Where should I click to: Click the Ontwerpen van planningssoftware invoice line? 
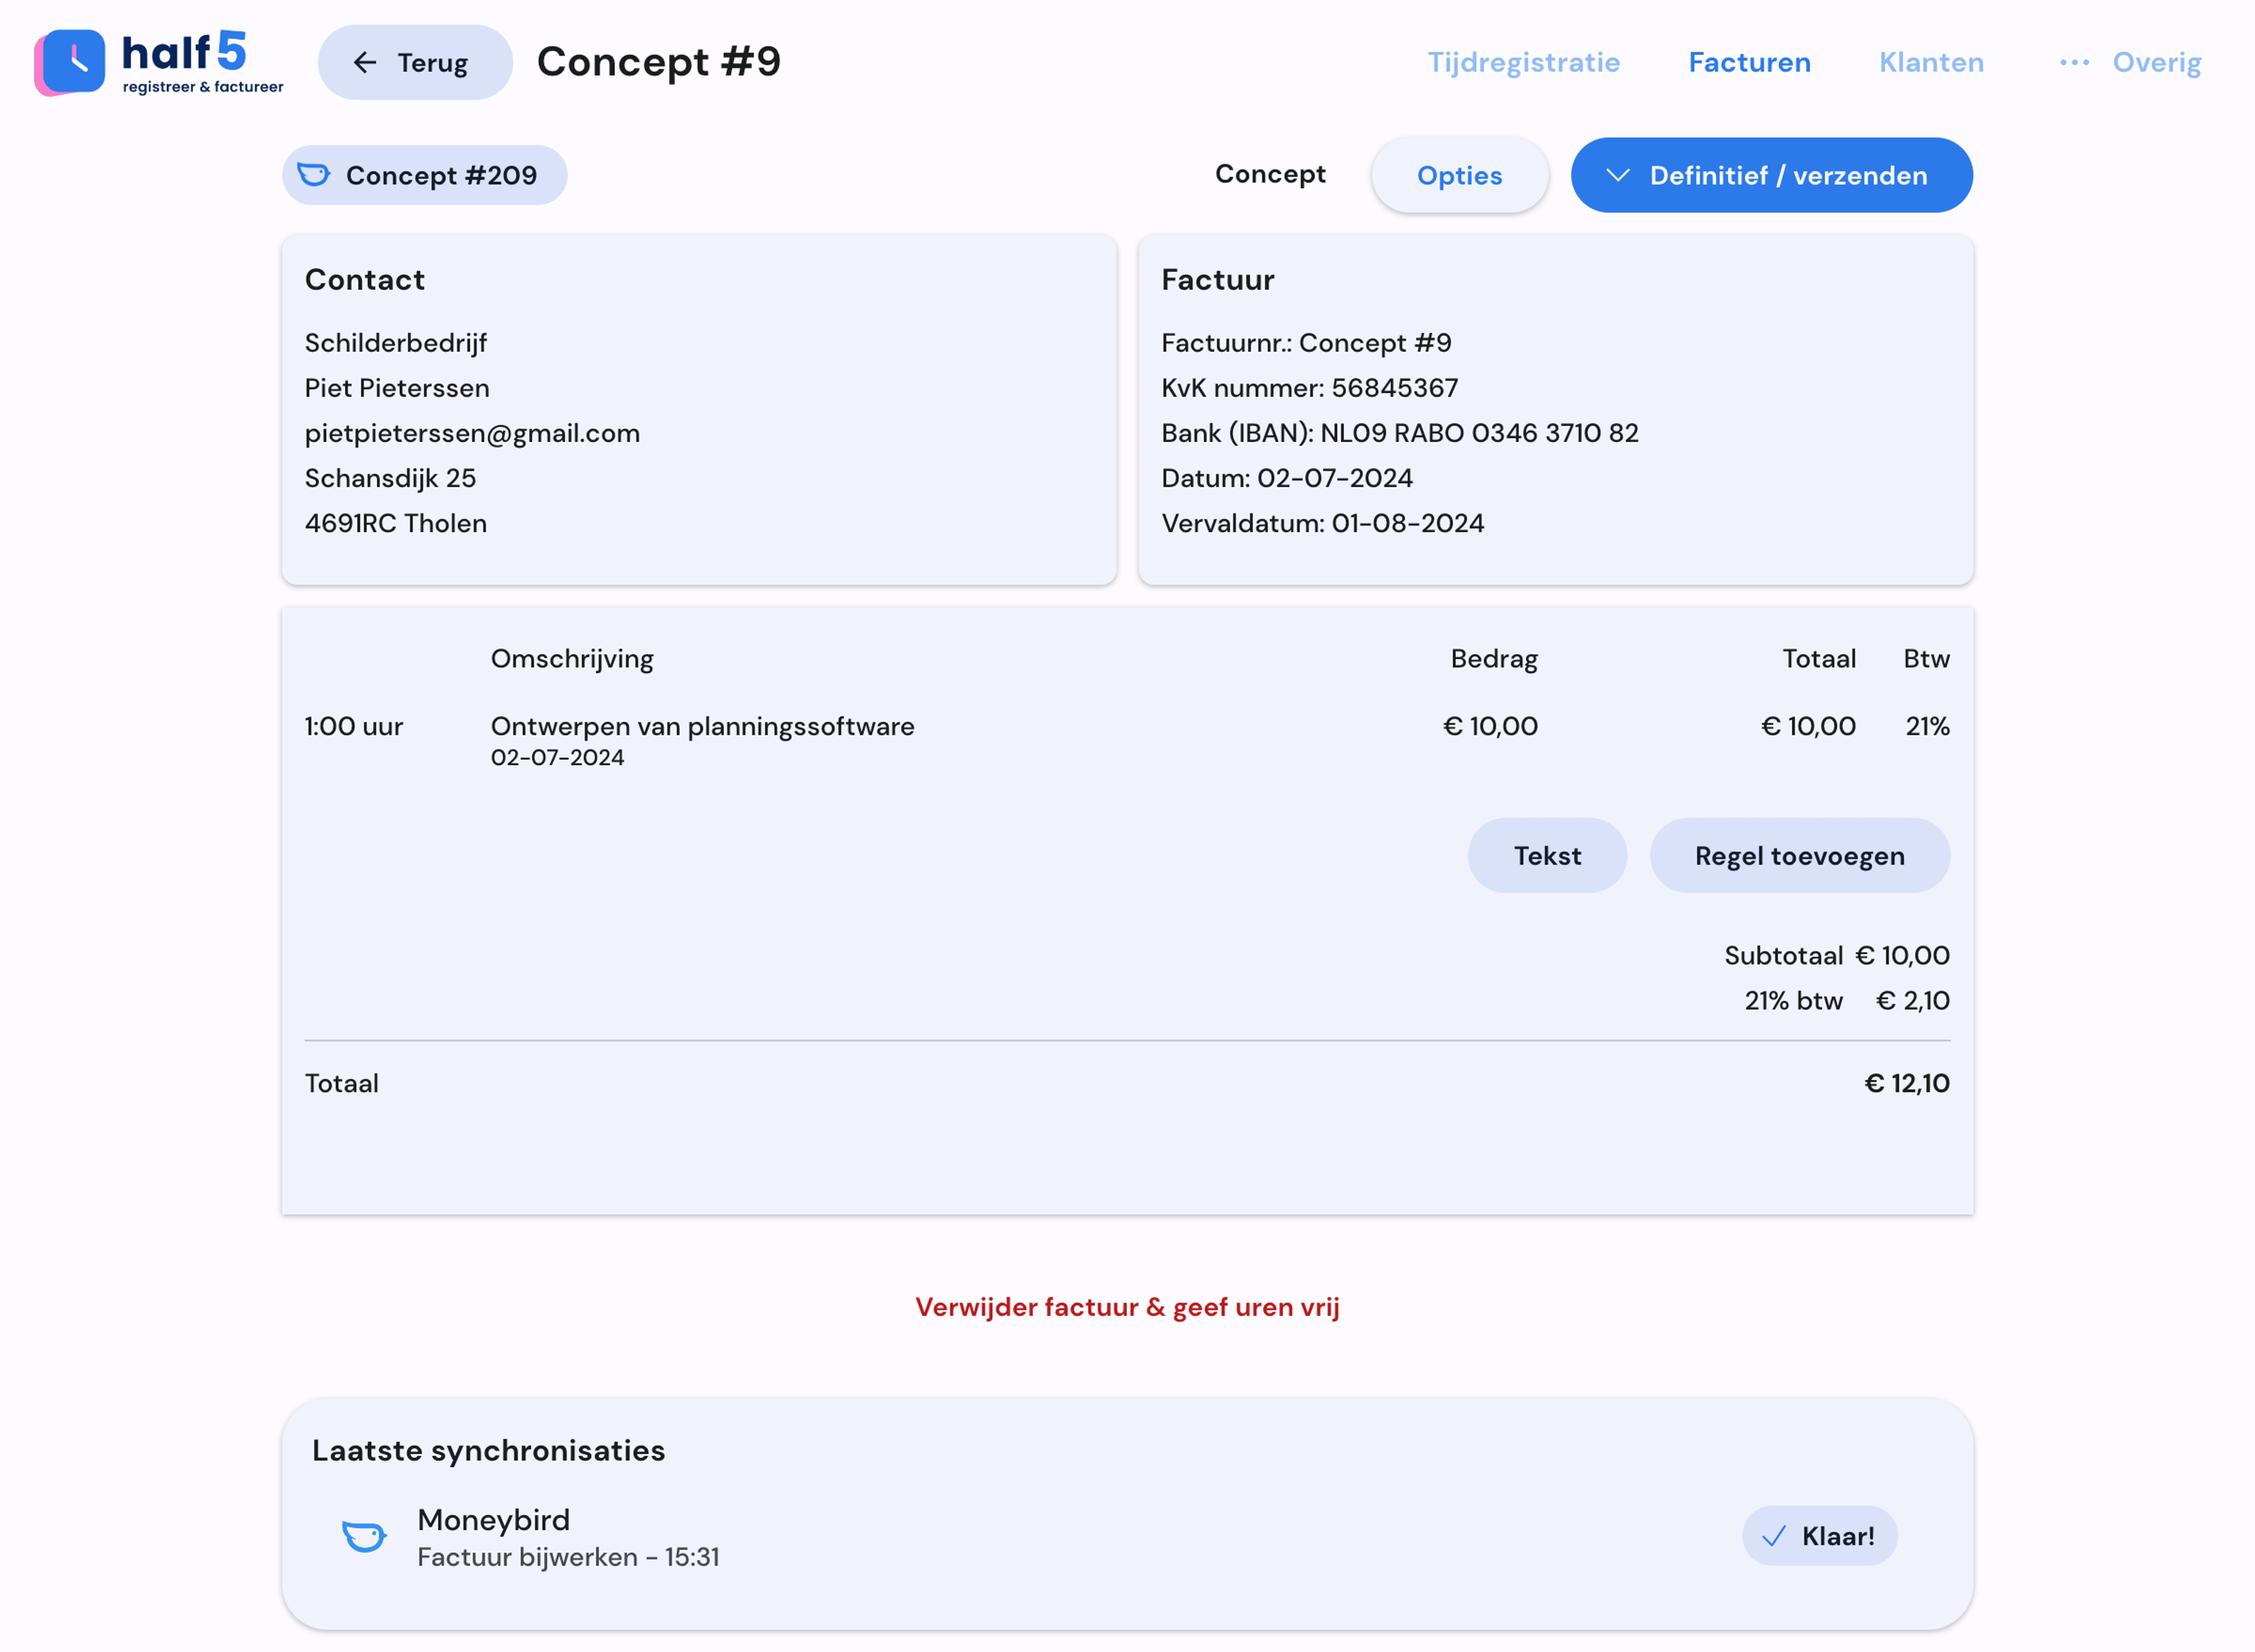[x=702, y=727]
